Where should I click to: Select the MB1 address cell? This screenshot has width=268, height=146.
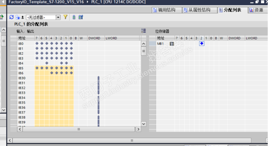click(x=160, y=44)
